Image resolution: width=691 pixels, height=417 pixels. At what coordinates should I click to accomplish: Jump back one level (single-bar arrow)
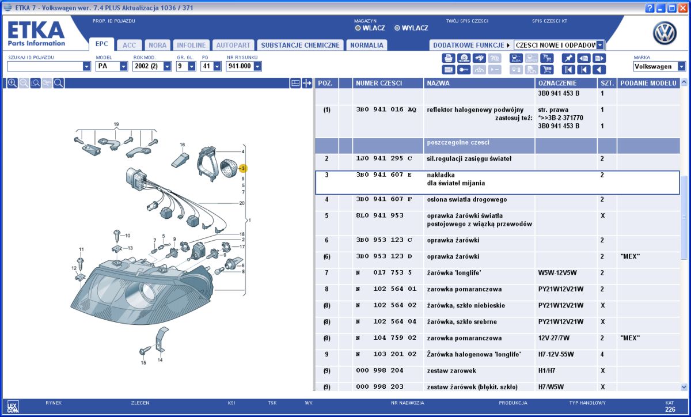tap(583, 70)
